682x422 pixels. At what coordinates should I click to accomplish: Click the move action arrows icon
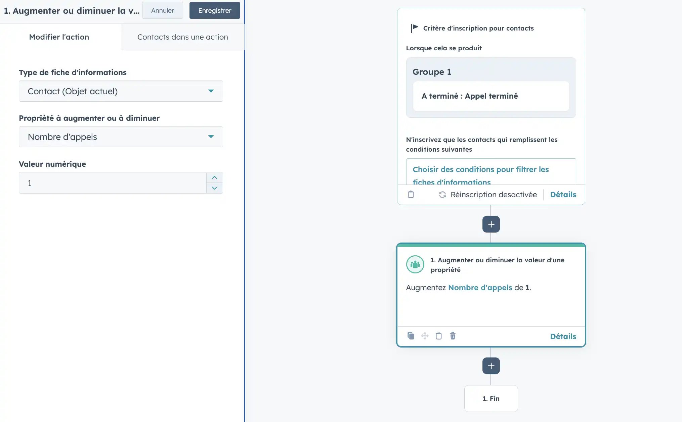(425, 336)
